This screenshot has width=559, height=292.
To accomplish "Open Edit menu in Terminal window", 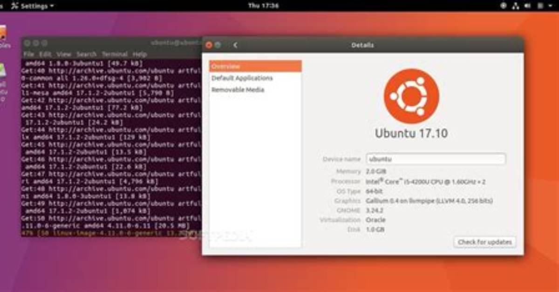I will point(45,54).
